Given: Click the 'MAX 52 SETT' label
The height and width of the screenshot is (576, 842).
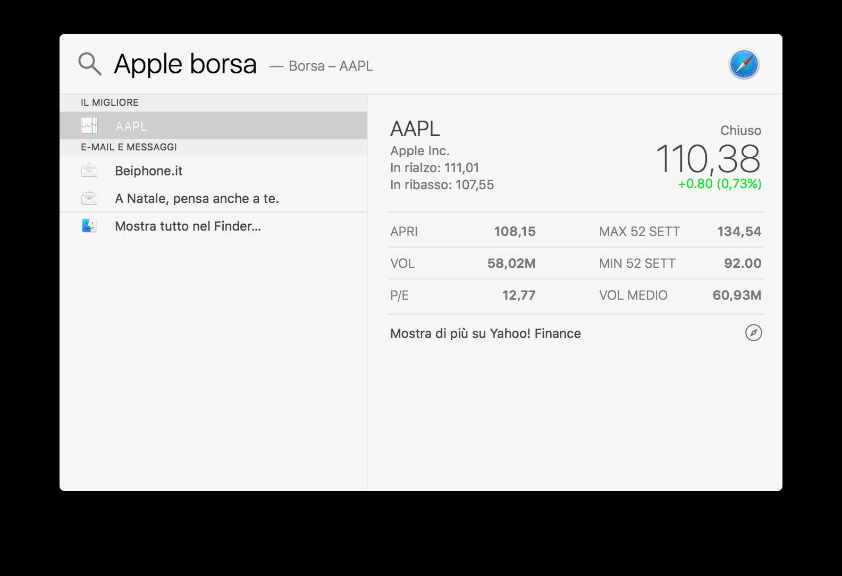Looking at the screenshot, I should pyautogui.click(x=639, y=232).
